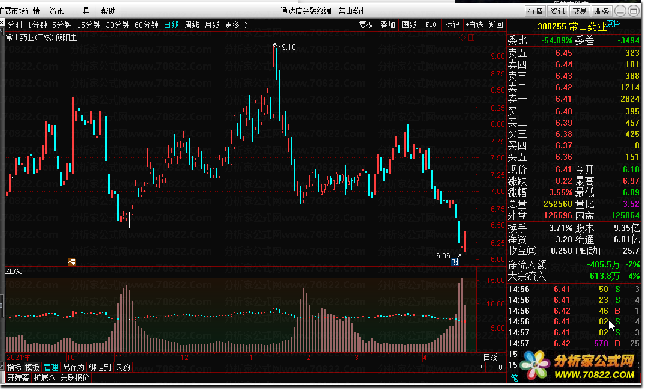Click the 2021年 label on the time axis
Viewport: 645px width, 390px height.
[x=19, y=357]
